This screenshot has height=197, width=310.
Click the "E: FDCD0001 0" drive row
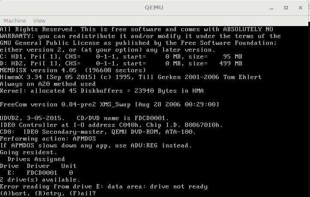40,173
